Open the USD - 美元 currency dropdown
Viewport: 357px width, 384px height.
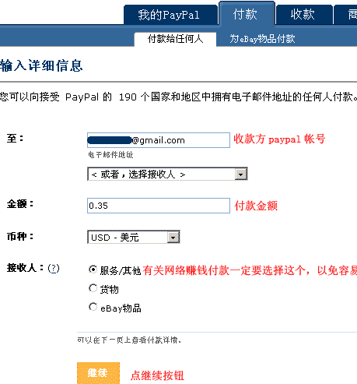(134, 237)
